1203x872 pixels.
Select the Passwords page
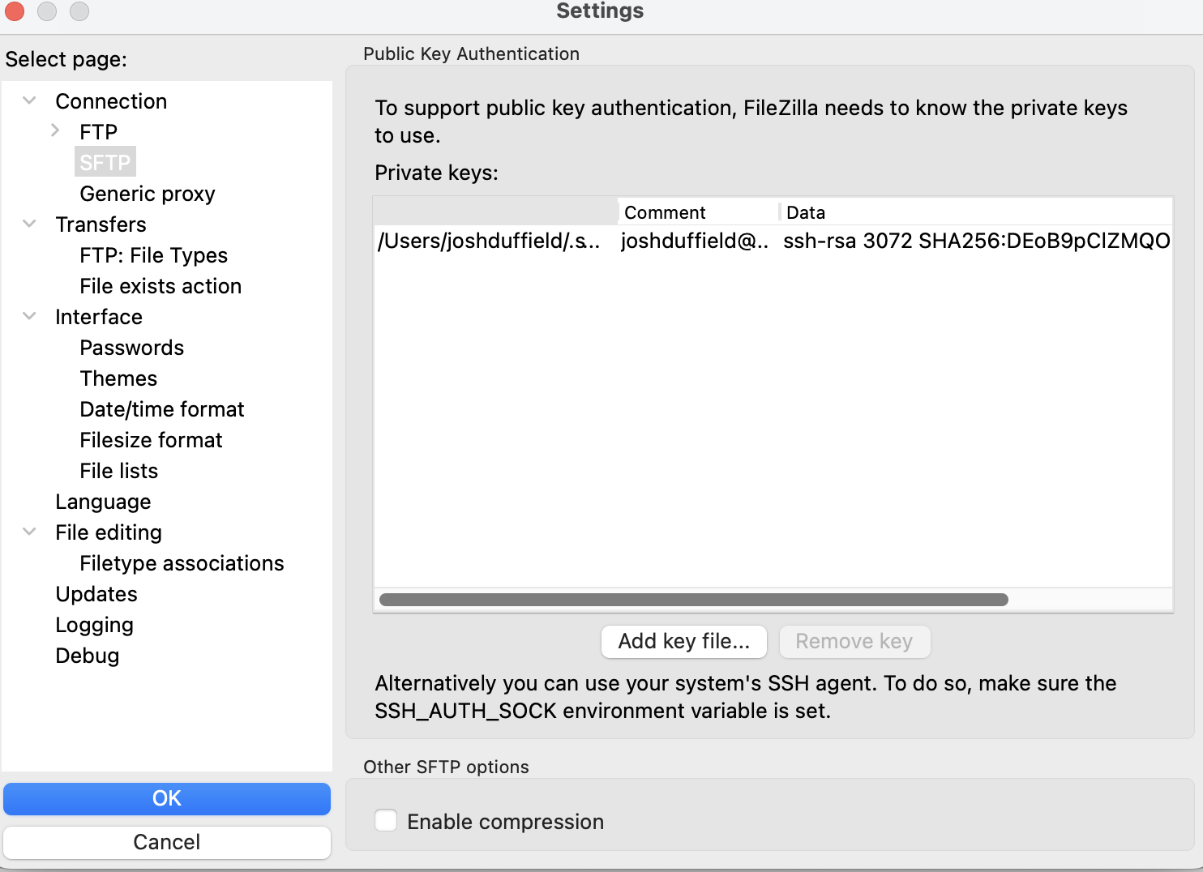pos(132,348)
